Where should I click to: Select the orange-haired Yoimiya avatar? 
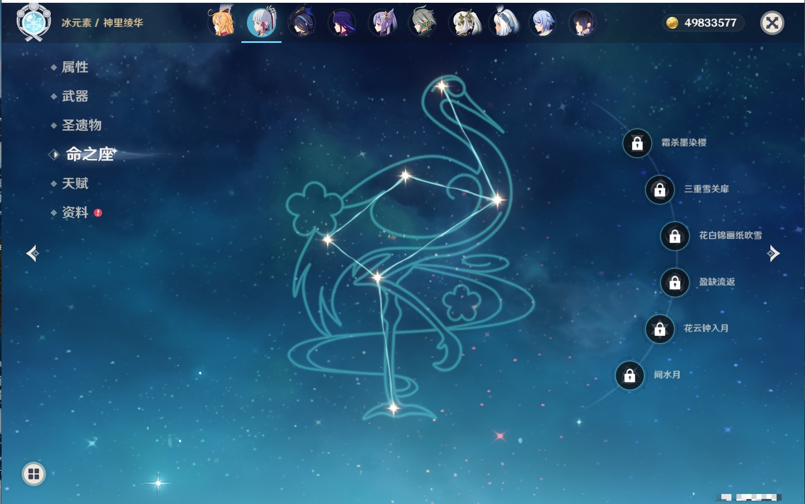pyautogui.click(x=221, y=23)
